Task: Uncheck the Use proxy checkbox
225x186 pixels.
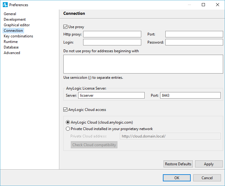Action: click(x=65, y=27)
